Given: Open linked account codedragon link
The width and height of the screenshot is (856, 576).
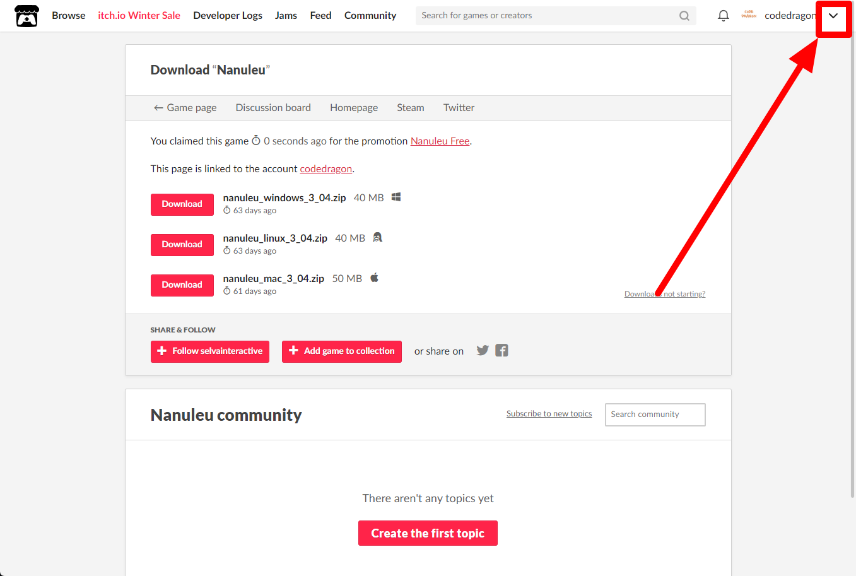Looking at the screenshot, I should pos(325,169).
